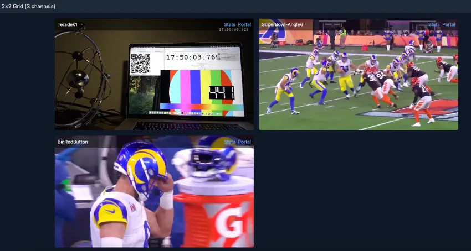Click the QR code in Teradek1 feed
Viewport: 471px width, 251px height.
(140, 64)
